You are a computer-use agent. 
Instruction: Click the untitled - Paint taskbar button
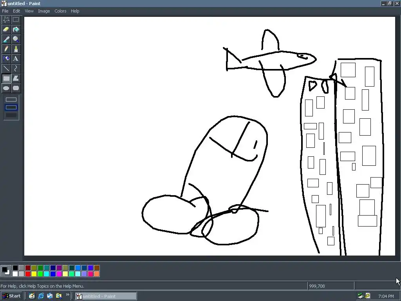[106, 296]
